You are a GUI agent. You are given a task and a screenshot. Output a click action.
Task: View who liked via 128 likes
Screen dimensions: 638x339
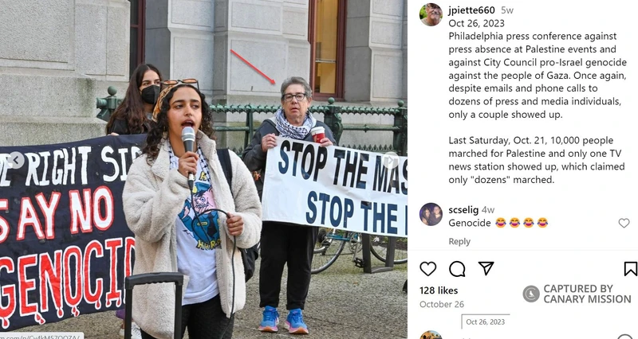click(x=439, y=290)
